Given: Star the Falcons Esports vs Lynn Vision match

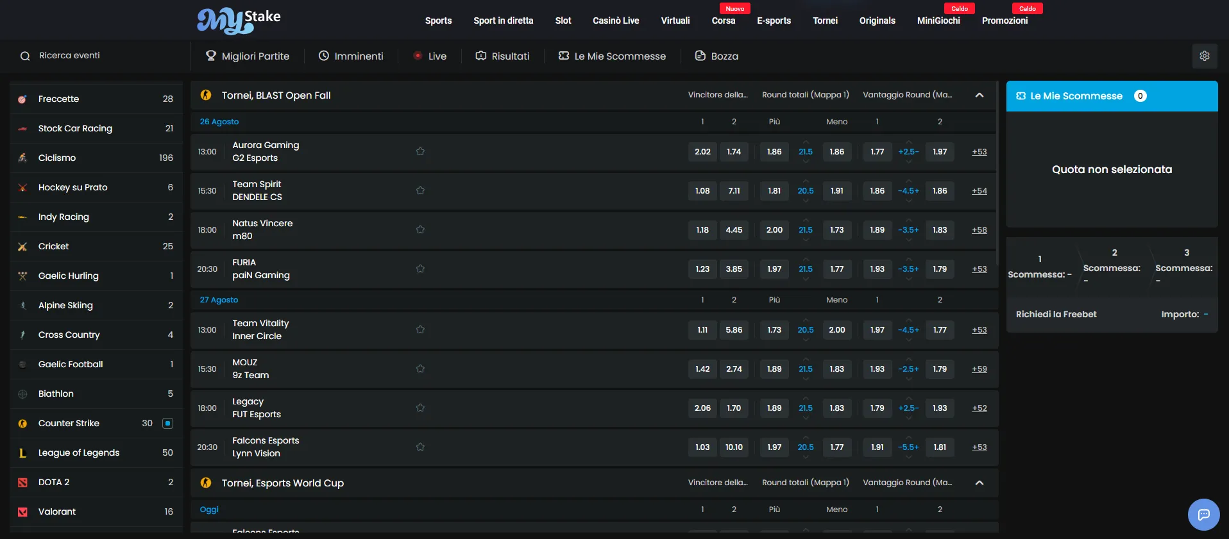Looking at the screenshot, I should pos(420,447).
